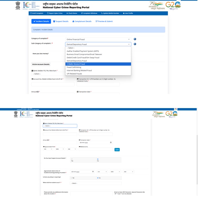Click the blue Save button

(117, 150)
